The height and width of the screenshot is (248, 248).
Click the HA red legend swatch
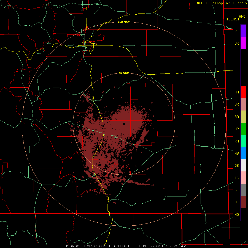tap(243, 92)
